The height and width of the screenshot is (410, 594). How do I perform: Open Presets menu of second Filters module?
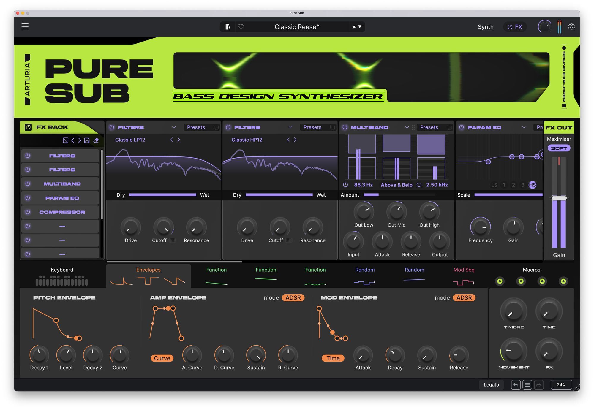tap(312, 127)
